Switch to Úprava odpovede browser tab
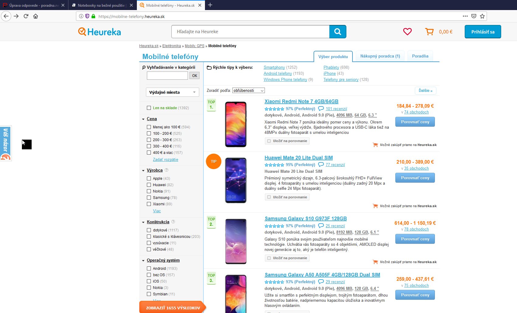The image size is (517, 313). 34,5
